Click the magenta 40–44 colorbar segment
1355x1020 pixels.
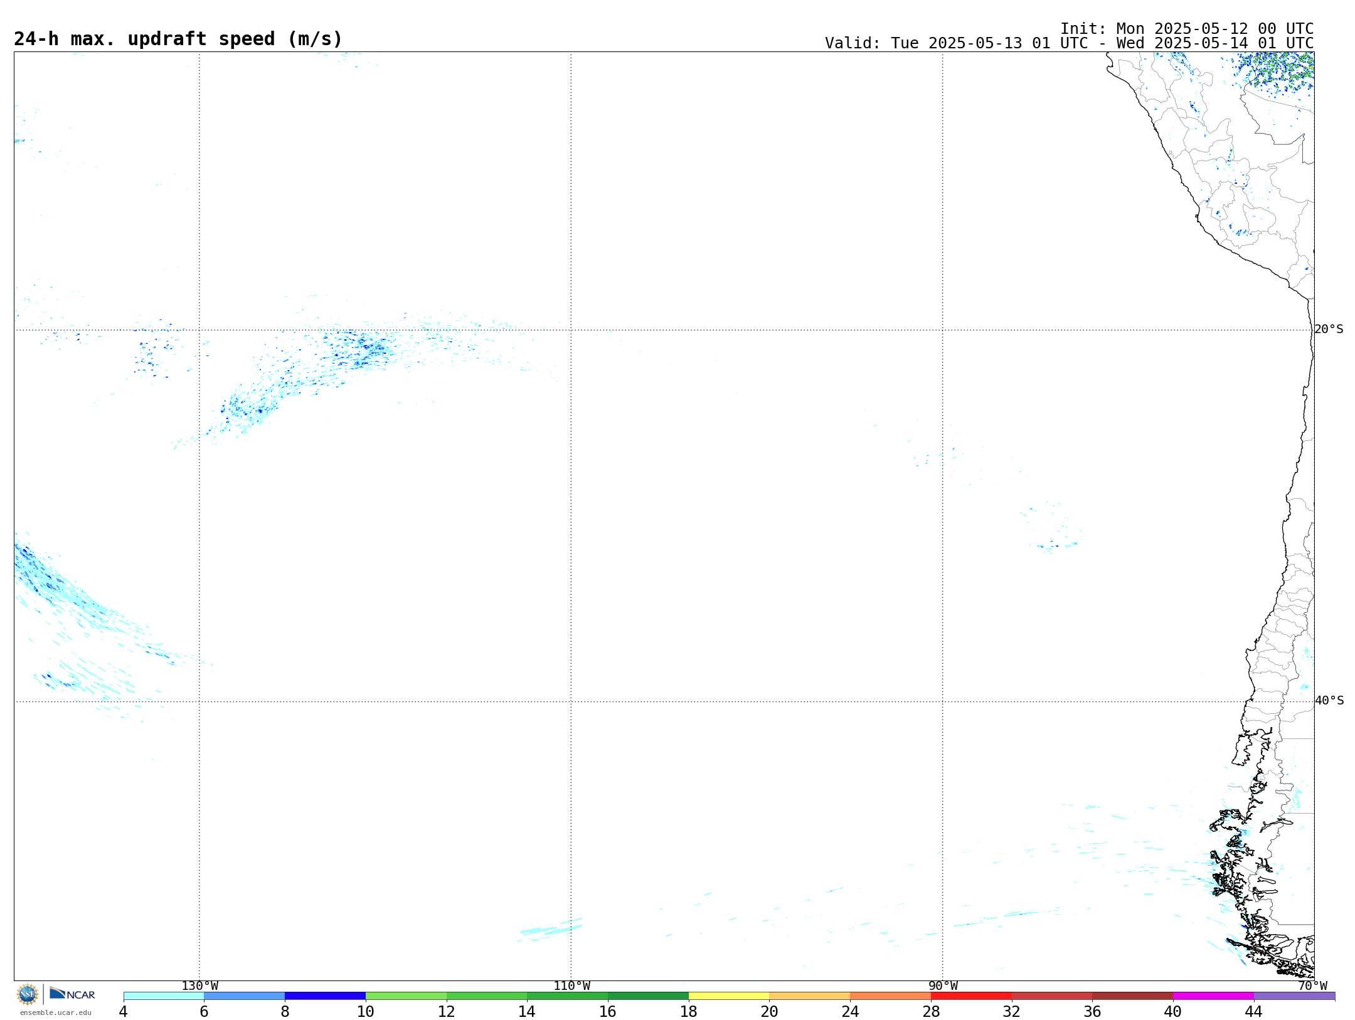[1214, 996]
